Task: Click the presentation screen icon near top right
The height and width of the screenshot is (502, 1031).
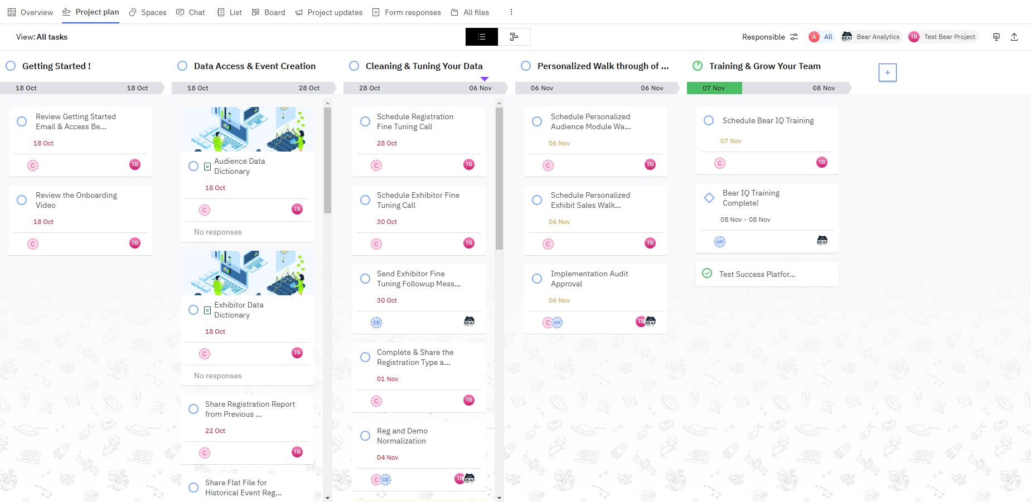Action: pyautogui.click(x=996, y=37)
